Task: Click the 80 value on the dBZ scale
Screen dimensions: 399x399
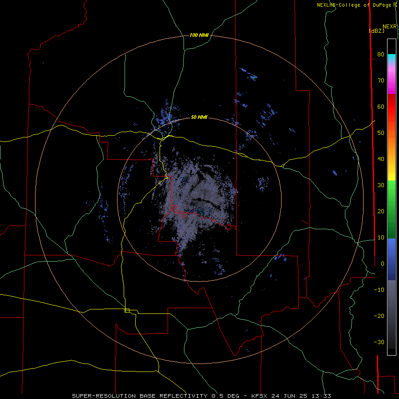Action: click(x=381, y=54)
